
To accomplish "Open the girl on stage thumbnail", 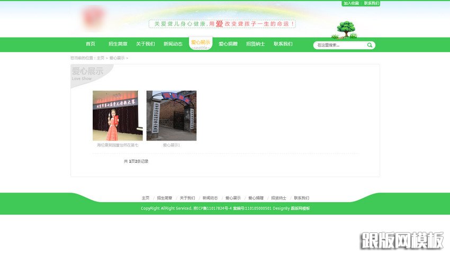I will 118,116.
